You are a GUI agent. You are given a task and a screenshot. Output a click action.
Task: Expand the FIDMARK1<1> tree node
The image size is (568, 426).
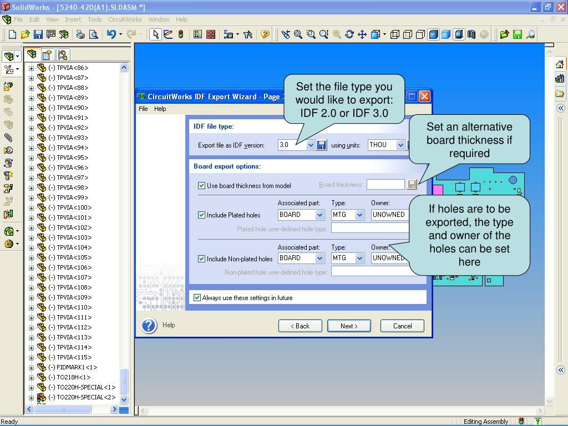click(x=31, y=368)
